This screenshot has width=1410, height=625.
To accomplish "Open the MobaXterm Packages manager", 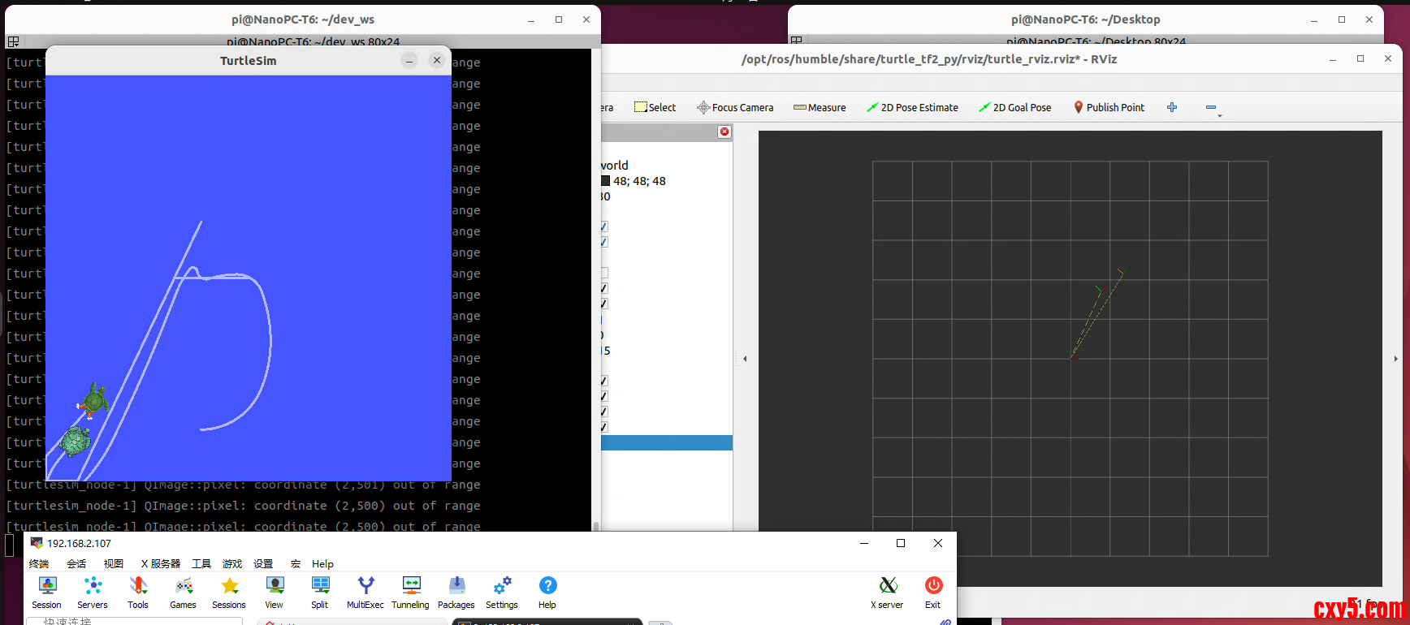I will (x=456, y=592).
